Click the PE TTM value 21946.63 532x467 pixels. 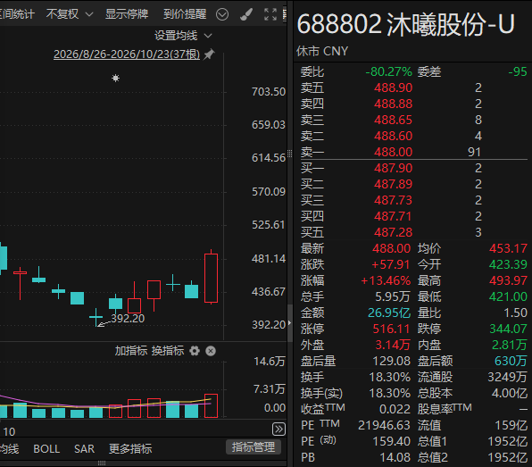tap(384, 425)
